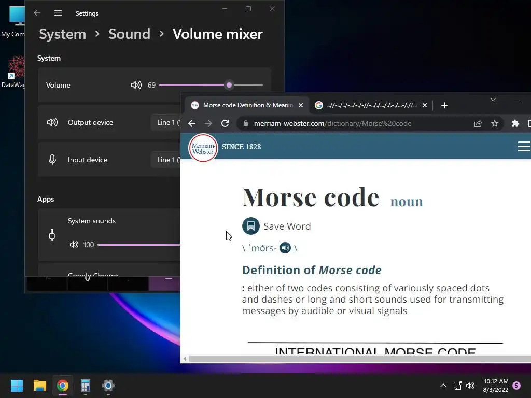Click the noun part-of-speech link
Screen dimensions: 531x398
tap(407, 202)
